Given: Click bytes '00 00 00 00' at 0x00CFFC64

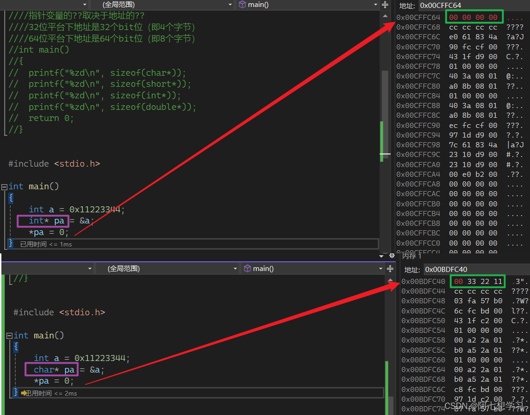Looking at the screenshot, I should (x=473, y=17).
